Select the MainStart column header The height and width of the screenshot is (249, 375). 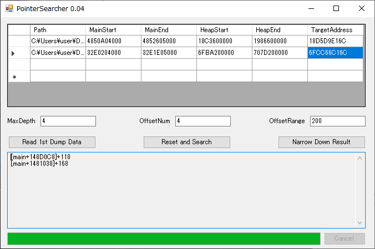point(113,30)
